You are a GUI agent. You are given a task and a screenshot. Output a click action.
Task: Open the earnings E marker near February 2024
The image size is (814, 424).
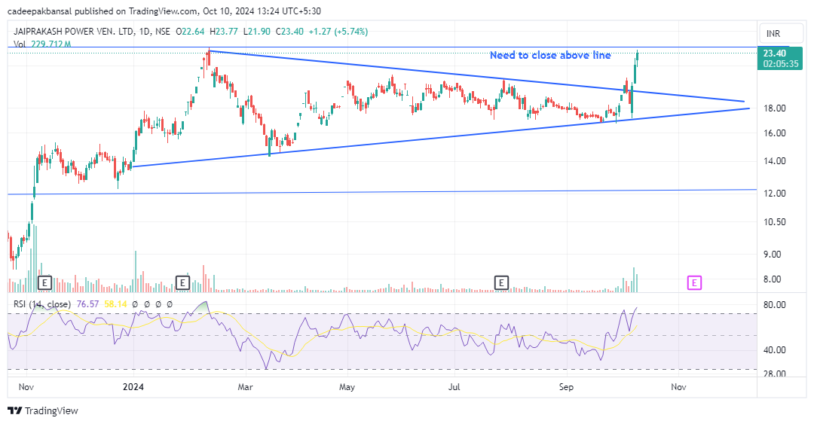(182, 283)
